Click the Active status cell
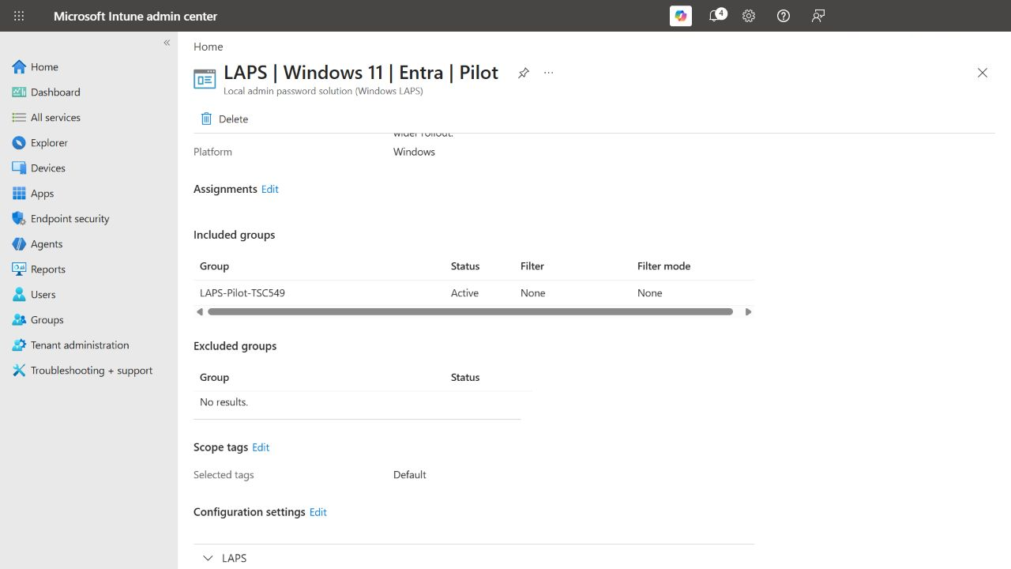 coord(464,293)
